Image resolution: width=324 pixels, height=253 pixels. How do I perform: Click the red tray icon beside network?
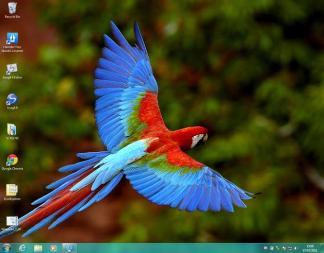coord(285,248)
